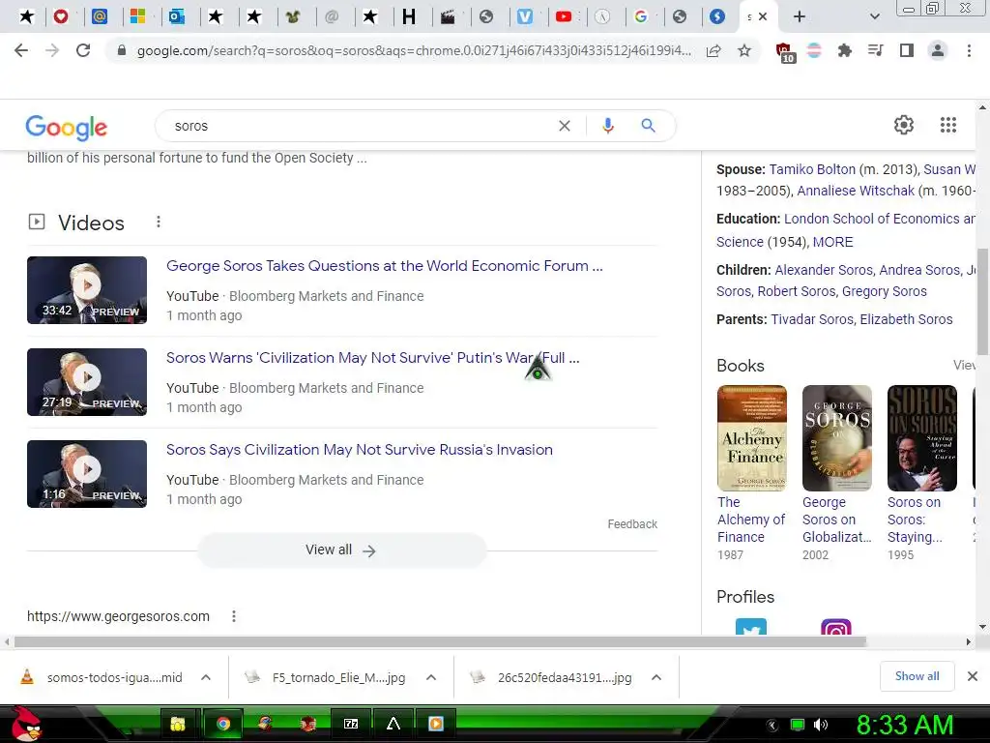
Task: Switch to the clapperboard icon tab
Action: point(448,16)
